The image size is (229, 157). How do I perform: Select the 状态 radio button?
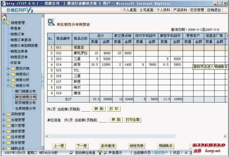click(x=186, y=153)
